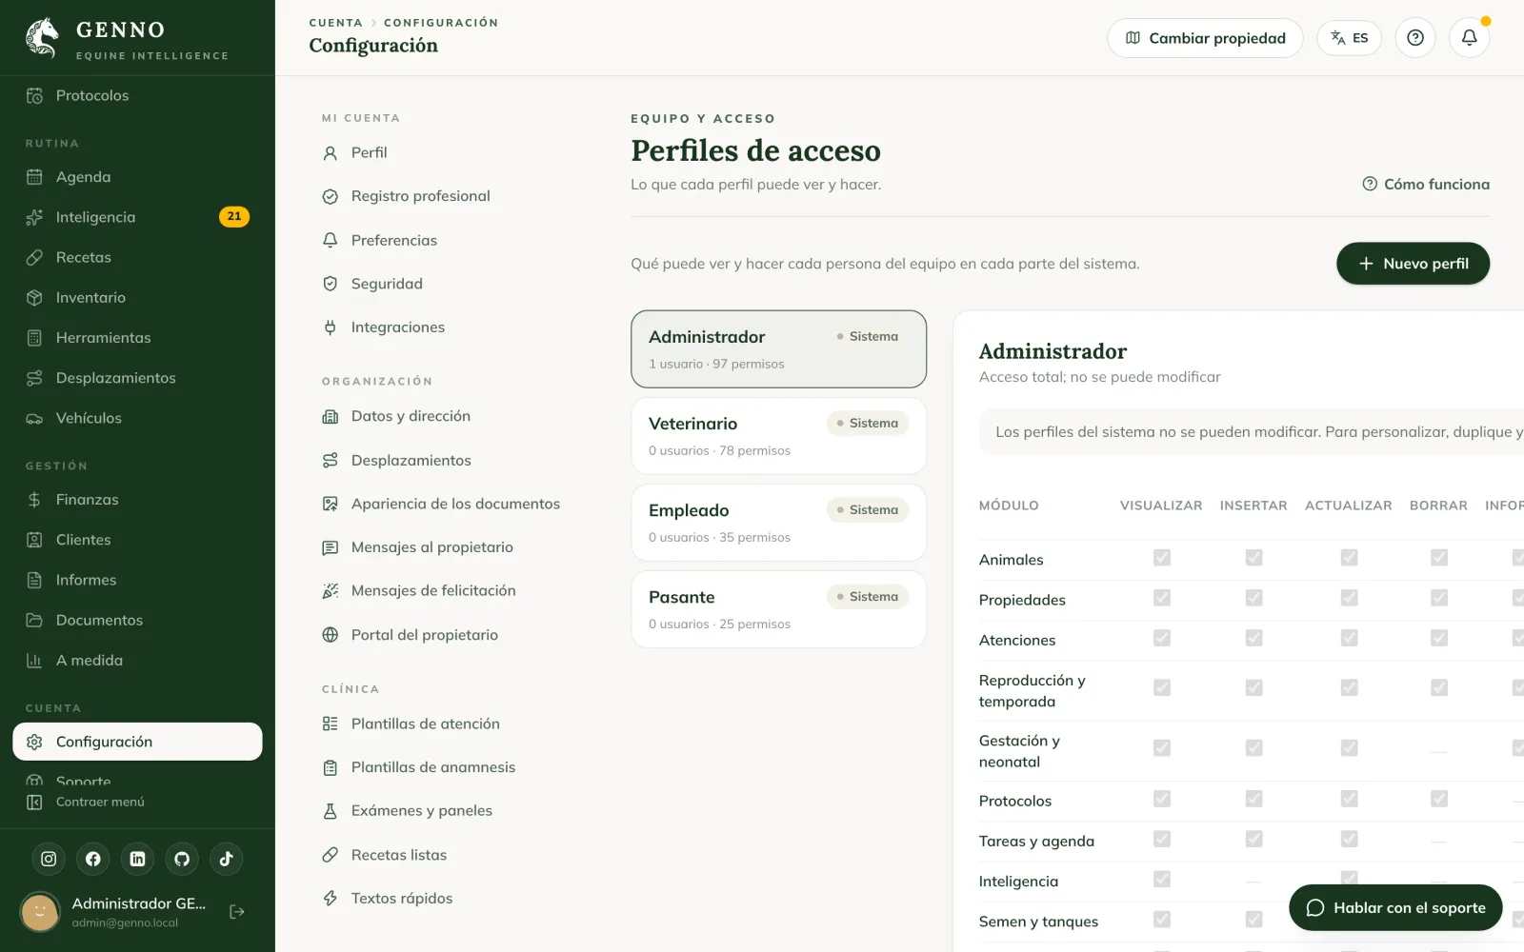Select the Veterinario profile card
Image resolution: width=1524 pixels, height=952 pixels.
pyautogui.click(x=778, y=436)
